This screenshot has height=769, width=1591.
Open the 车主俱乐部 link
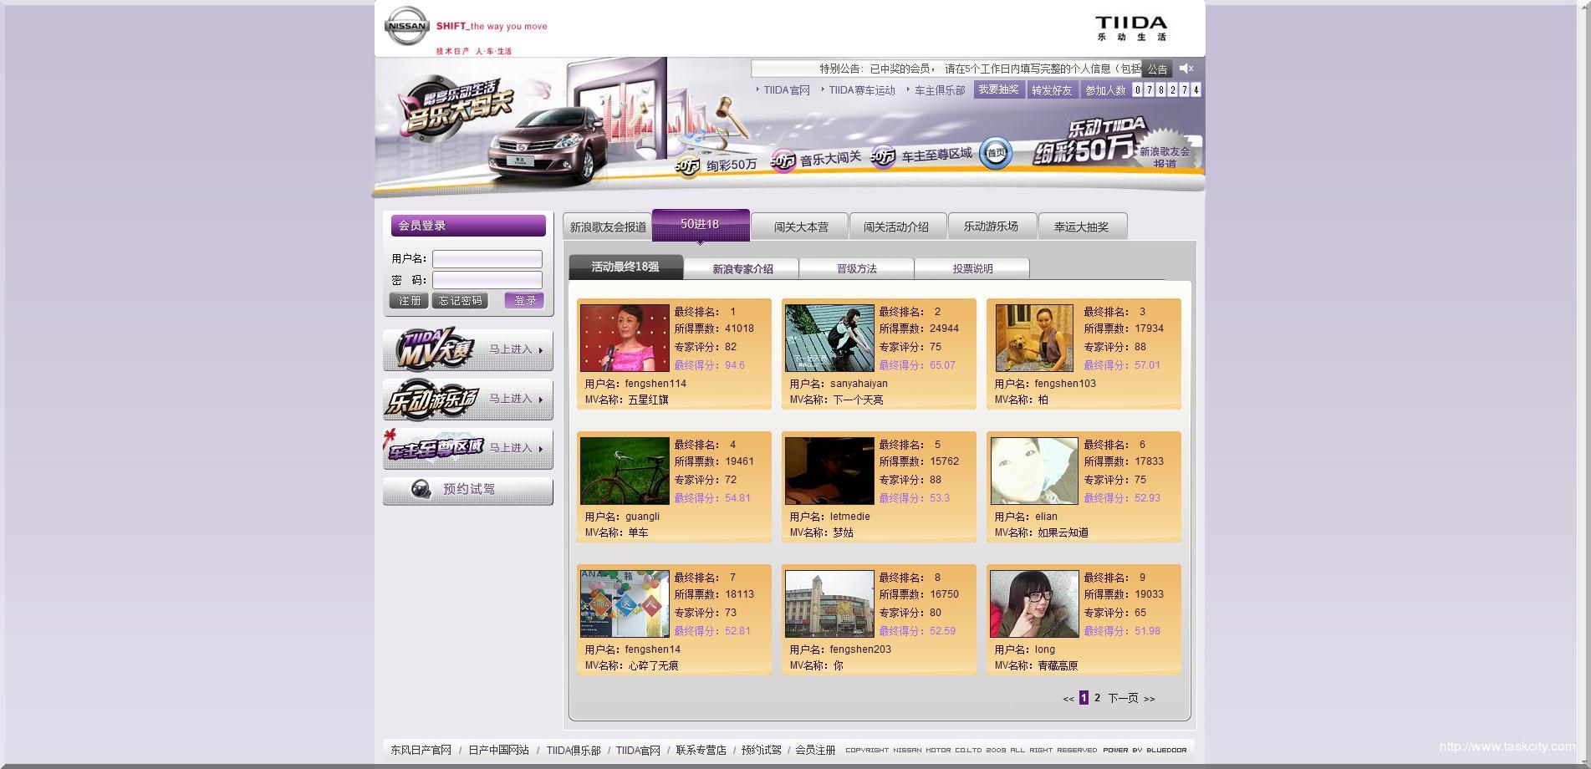[x=940, y=90]
